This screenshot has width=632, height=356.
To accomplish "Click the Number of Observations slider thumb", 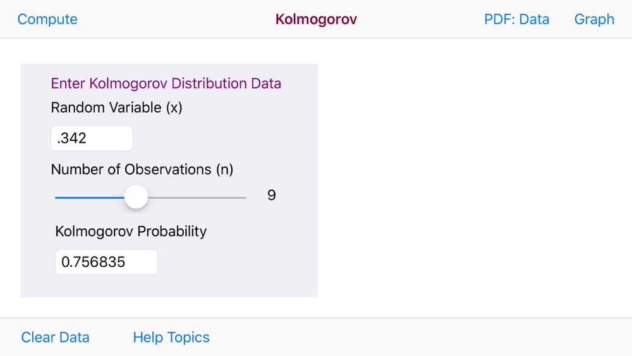I will coord(135,197).
